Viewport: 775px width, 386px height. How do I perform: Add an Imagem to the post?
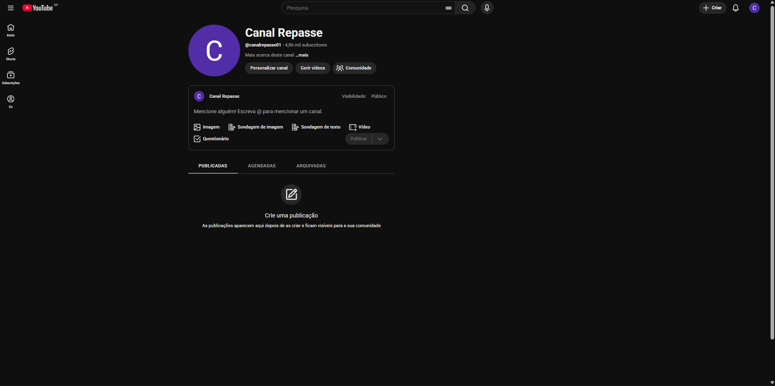tap(207, 127)
